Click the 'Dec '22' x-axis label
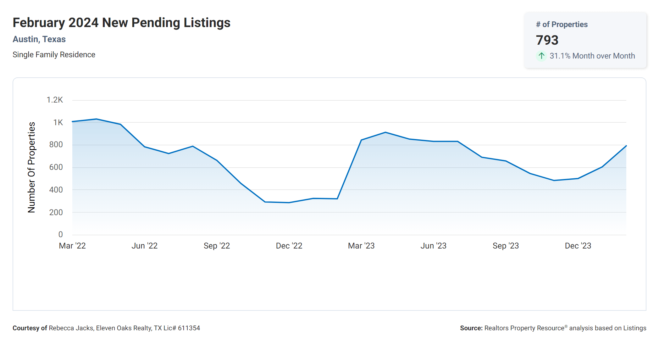This screenshot has height=346, width=659. [x=289, y=246]
